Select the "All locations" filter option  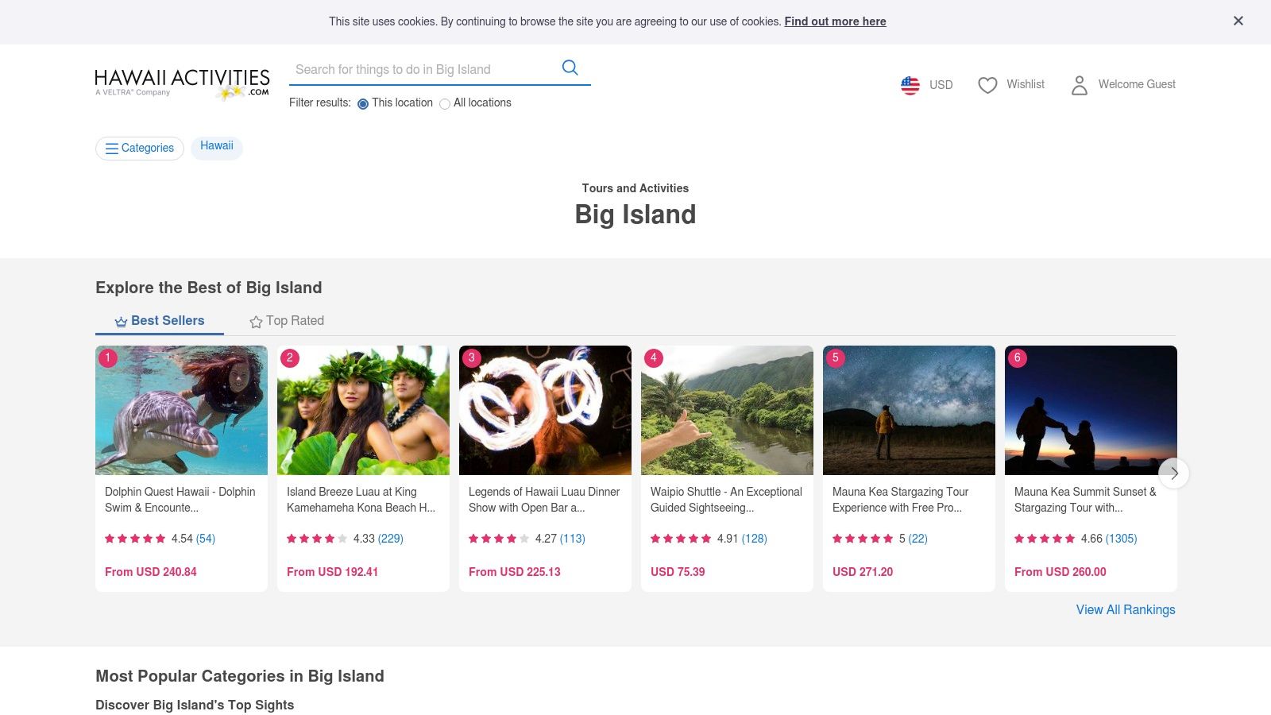[445, 104]
